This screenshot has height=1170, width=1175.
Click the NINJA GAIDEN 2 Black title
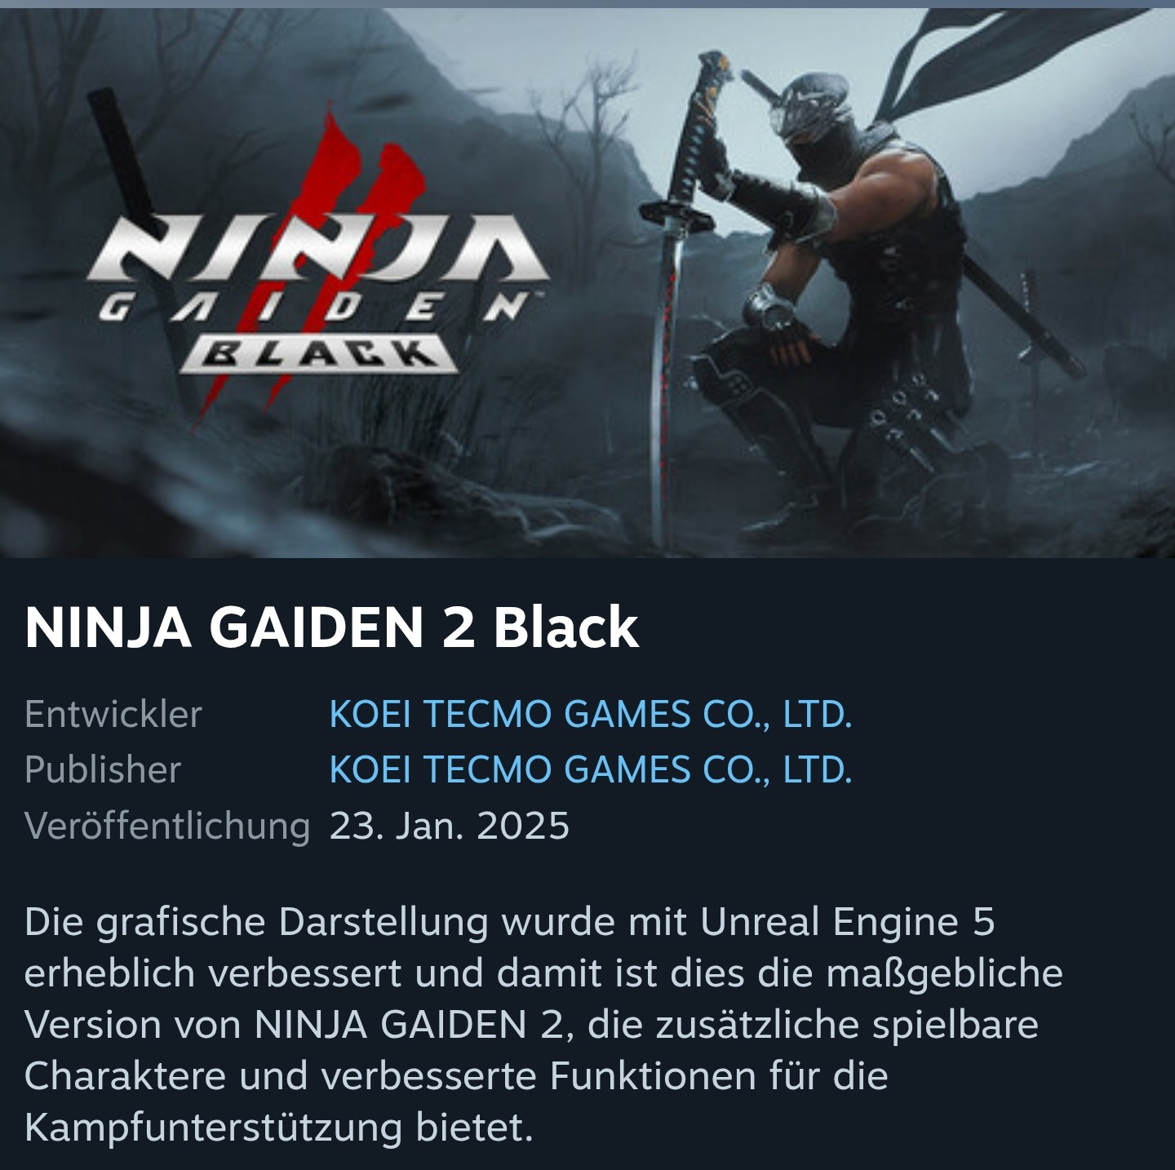(x=331, y=627)
